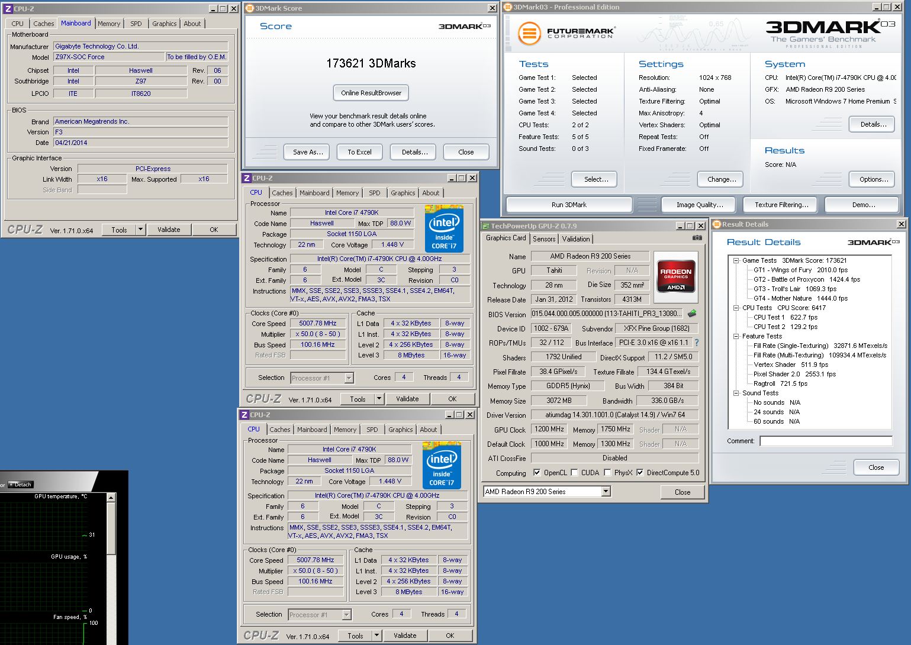
Task: Select the Pixel Shader 2.0 result row
Action: pyautogui.click(x=794, y=374)
